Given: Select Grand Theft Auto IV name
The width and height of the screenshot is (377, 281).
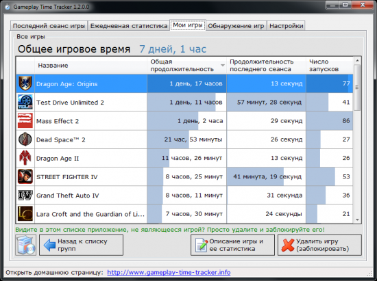Looking at the screenshot, I should (x=68, y=196).
